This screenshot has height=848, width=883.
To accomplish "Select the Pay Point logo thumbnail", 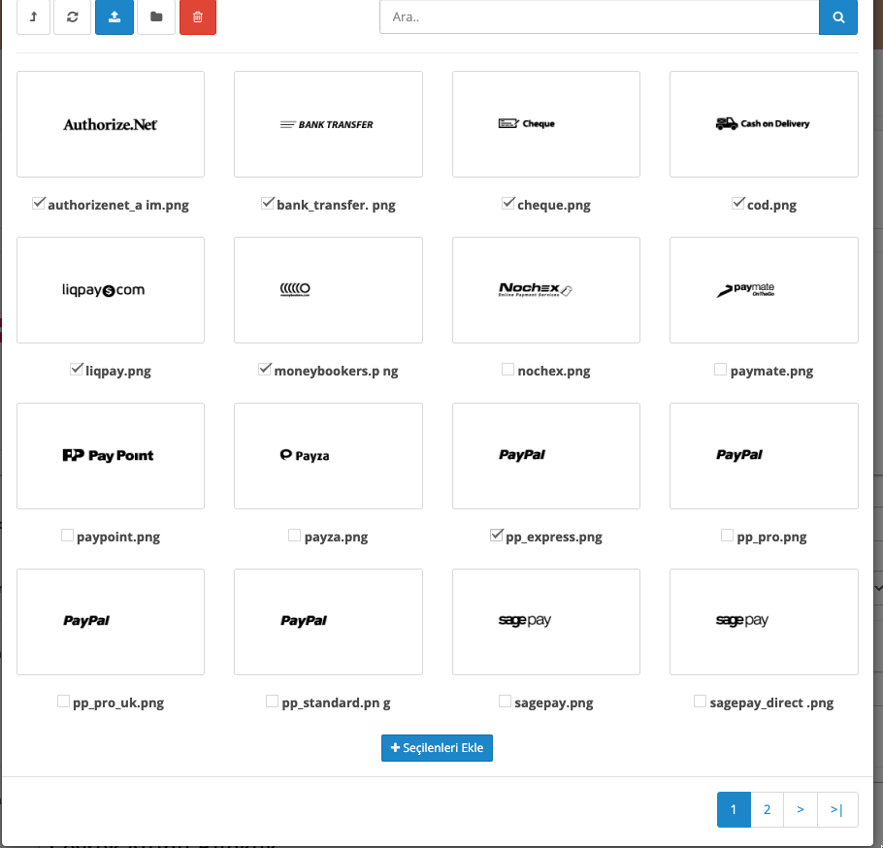I will 111,456.
